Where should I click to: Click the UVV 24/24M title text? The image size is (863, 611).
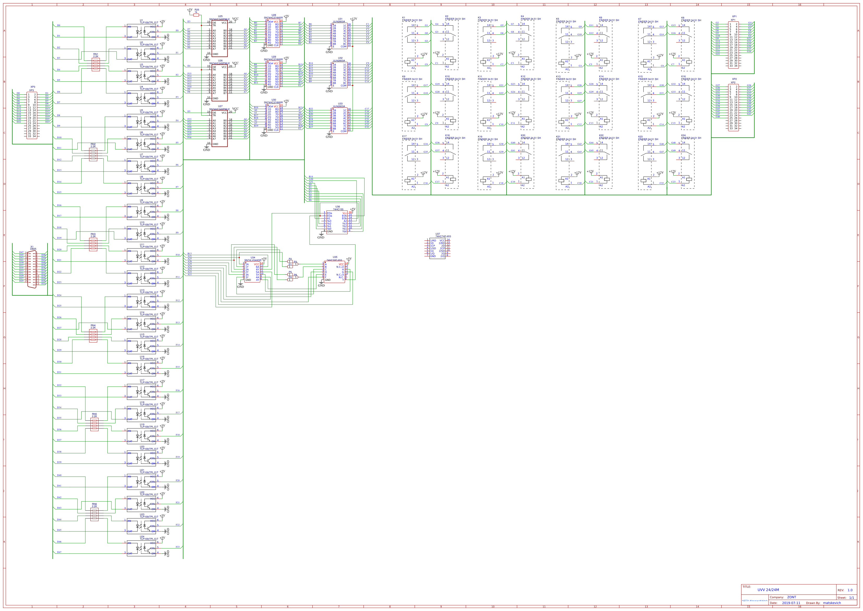[x=768, y=590]
